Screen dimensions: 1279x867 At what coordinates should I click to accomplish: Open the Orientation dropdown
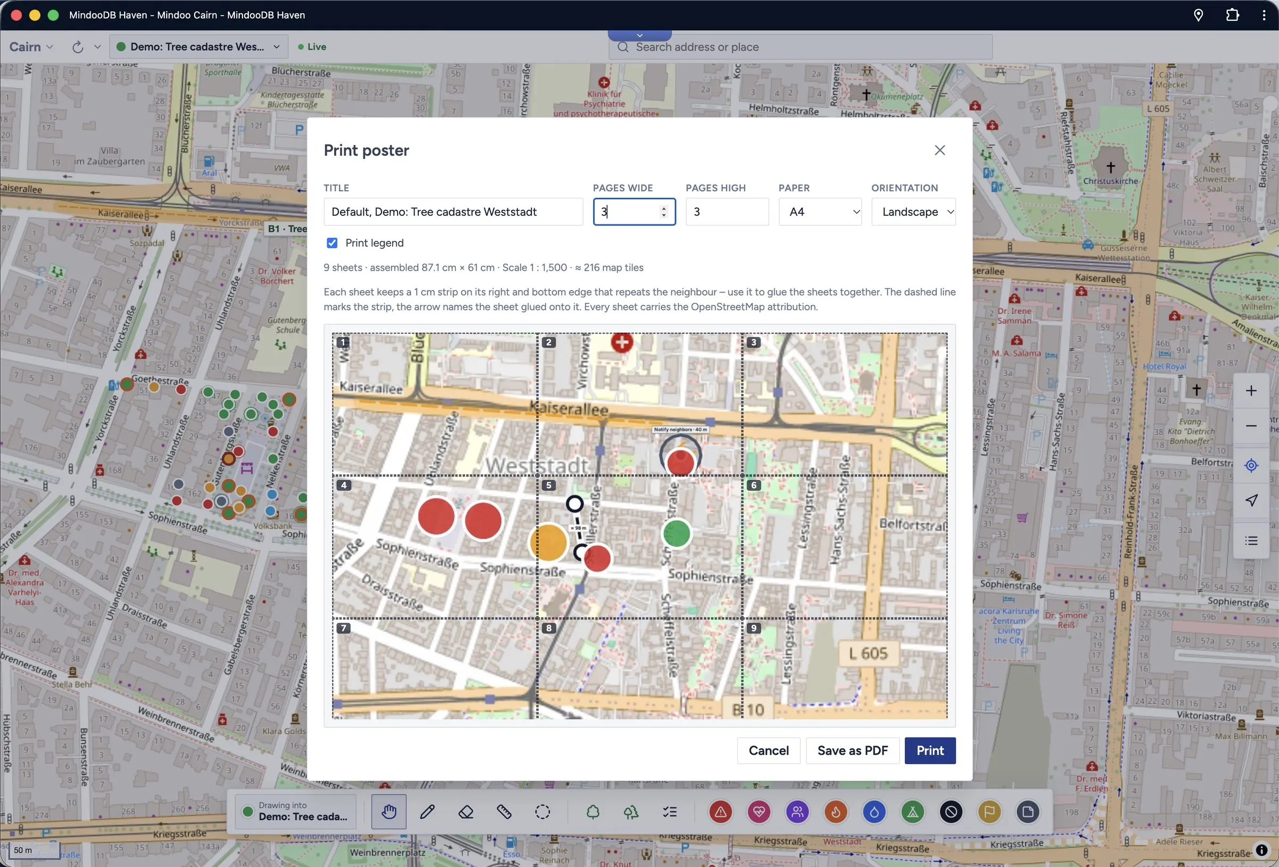[x=913, y=212]
